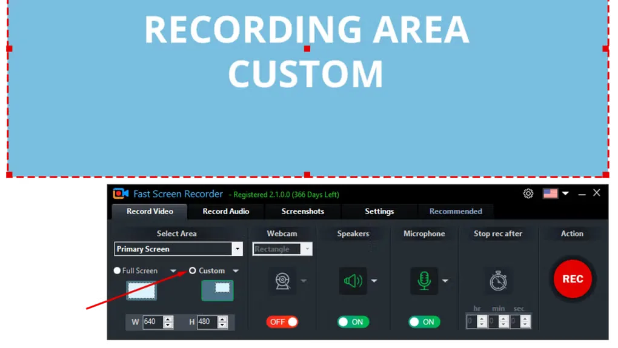Screen dimensions: 618x348
Task: Click the US flag language icon
Action: [x=550, y=193]
